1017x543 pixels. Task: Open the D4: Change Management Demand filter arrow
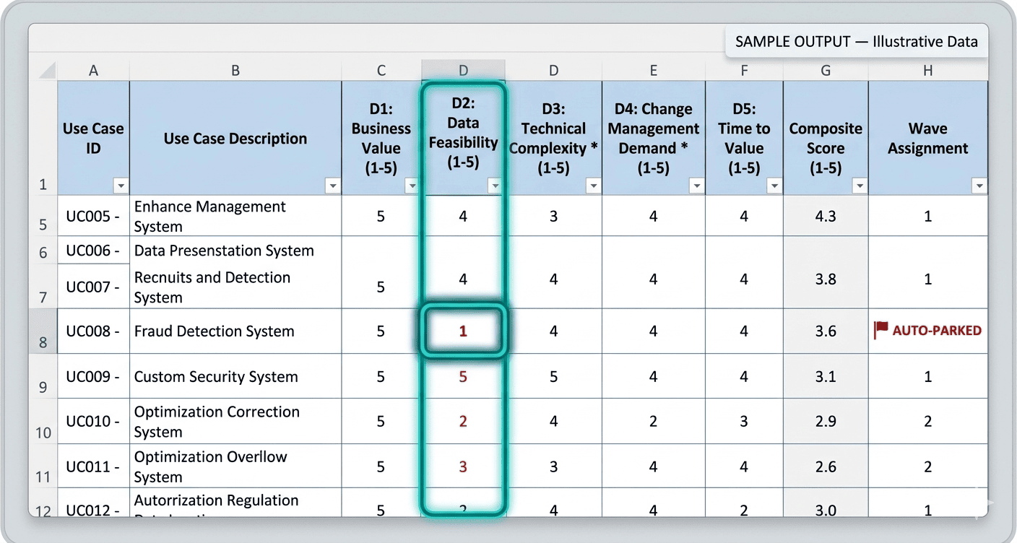696,186
